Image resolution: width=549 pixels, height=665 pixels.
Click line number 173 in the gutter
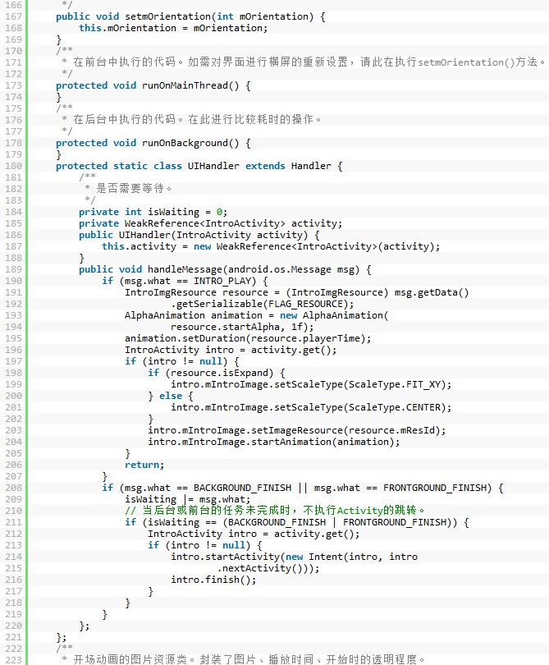pyautogui.click(x=13, y=85)
